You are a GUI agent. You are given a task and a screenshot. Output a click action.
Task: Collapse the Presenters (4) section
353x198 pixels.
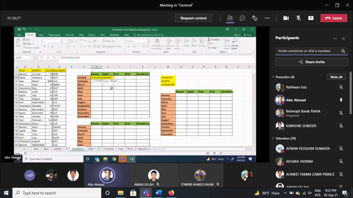tap(274, 77)
